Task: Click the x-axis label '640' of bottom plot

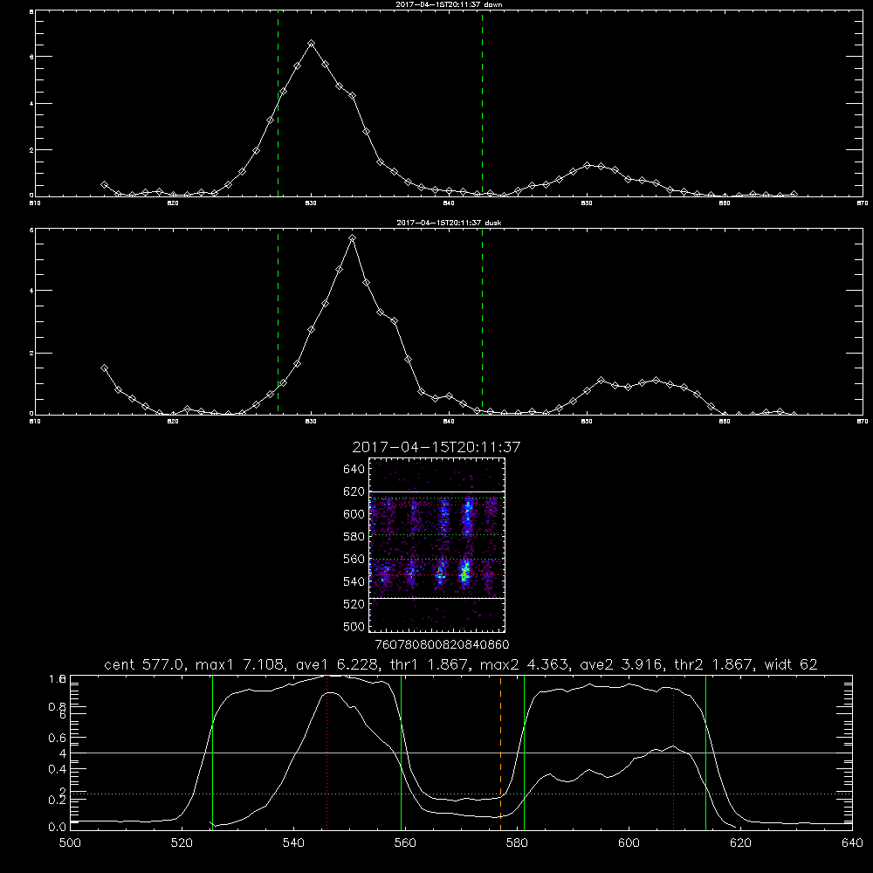Action: pos(852,843)
